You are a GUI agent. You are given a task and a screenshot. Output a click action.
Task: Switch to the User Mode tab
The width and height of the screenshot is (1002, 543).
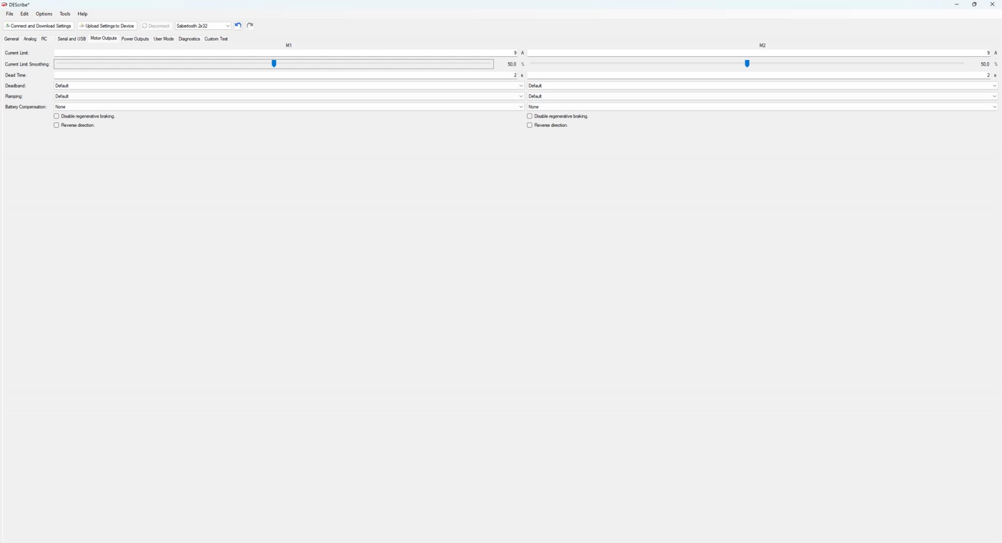163,39
